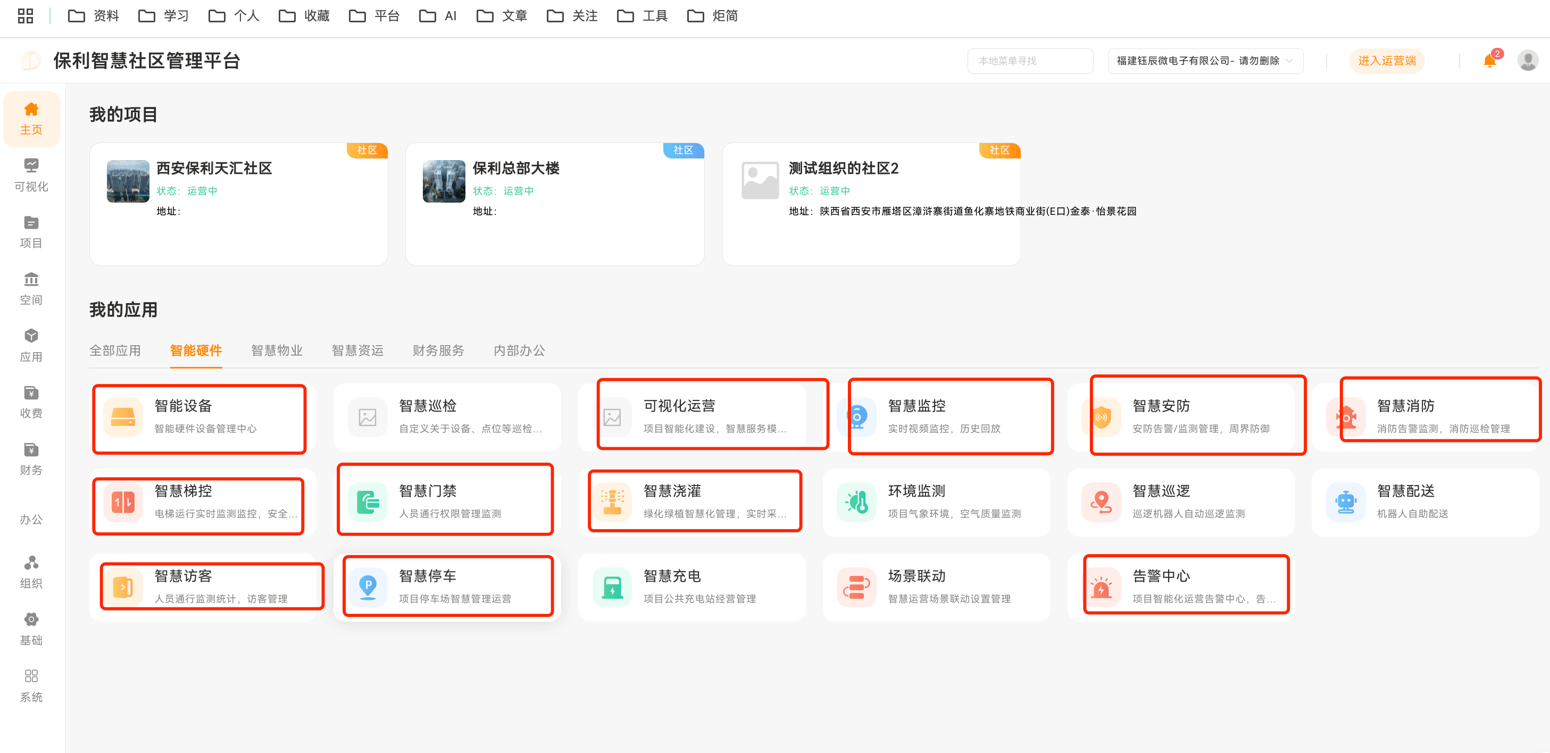Open the 关注 bookmark folder
The width and height of the screenshot is (1550, 753).
pos(572,15)
